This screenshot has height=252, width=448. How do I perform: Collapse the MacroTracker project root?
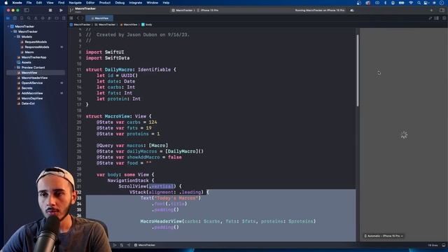pos(8,27)
